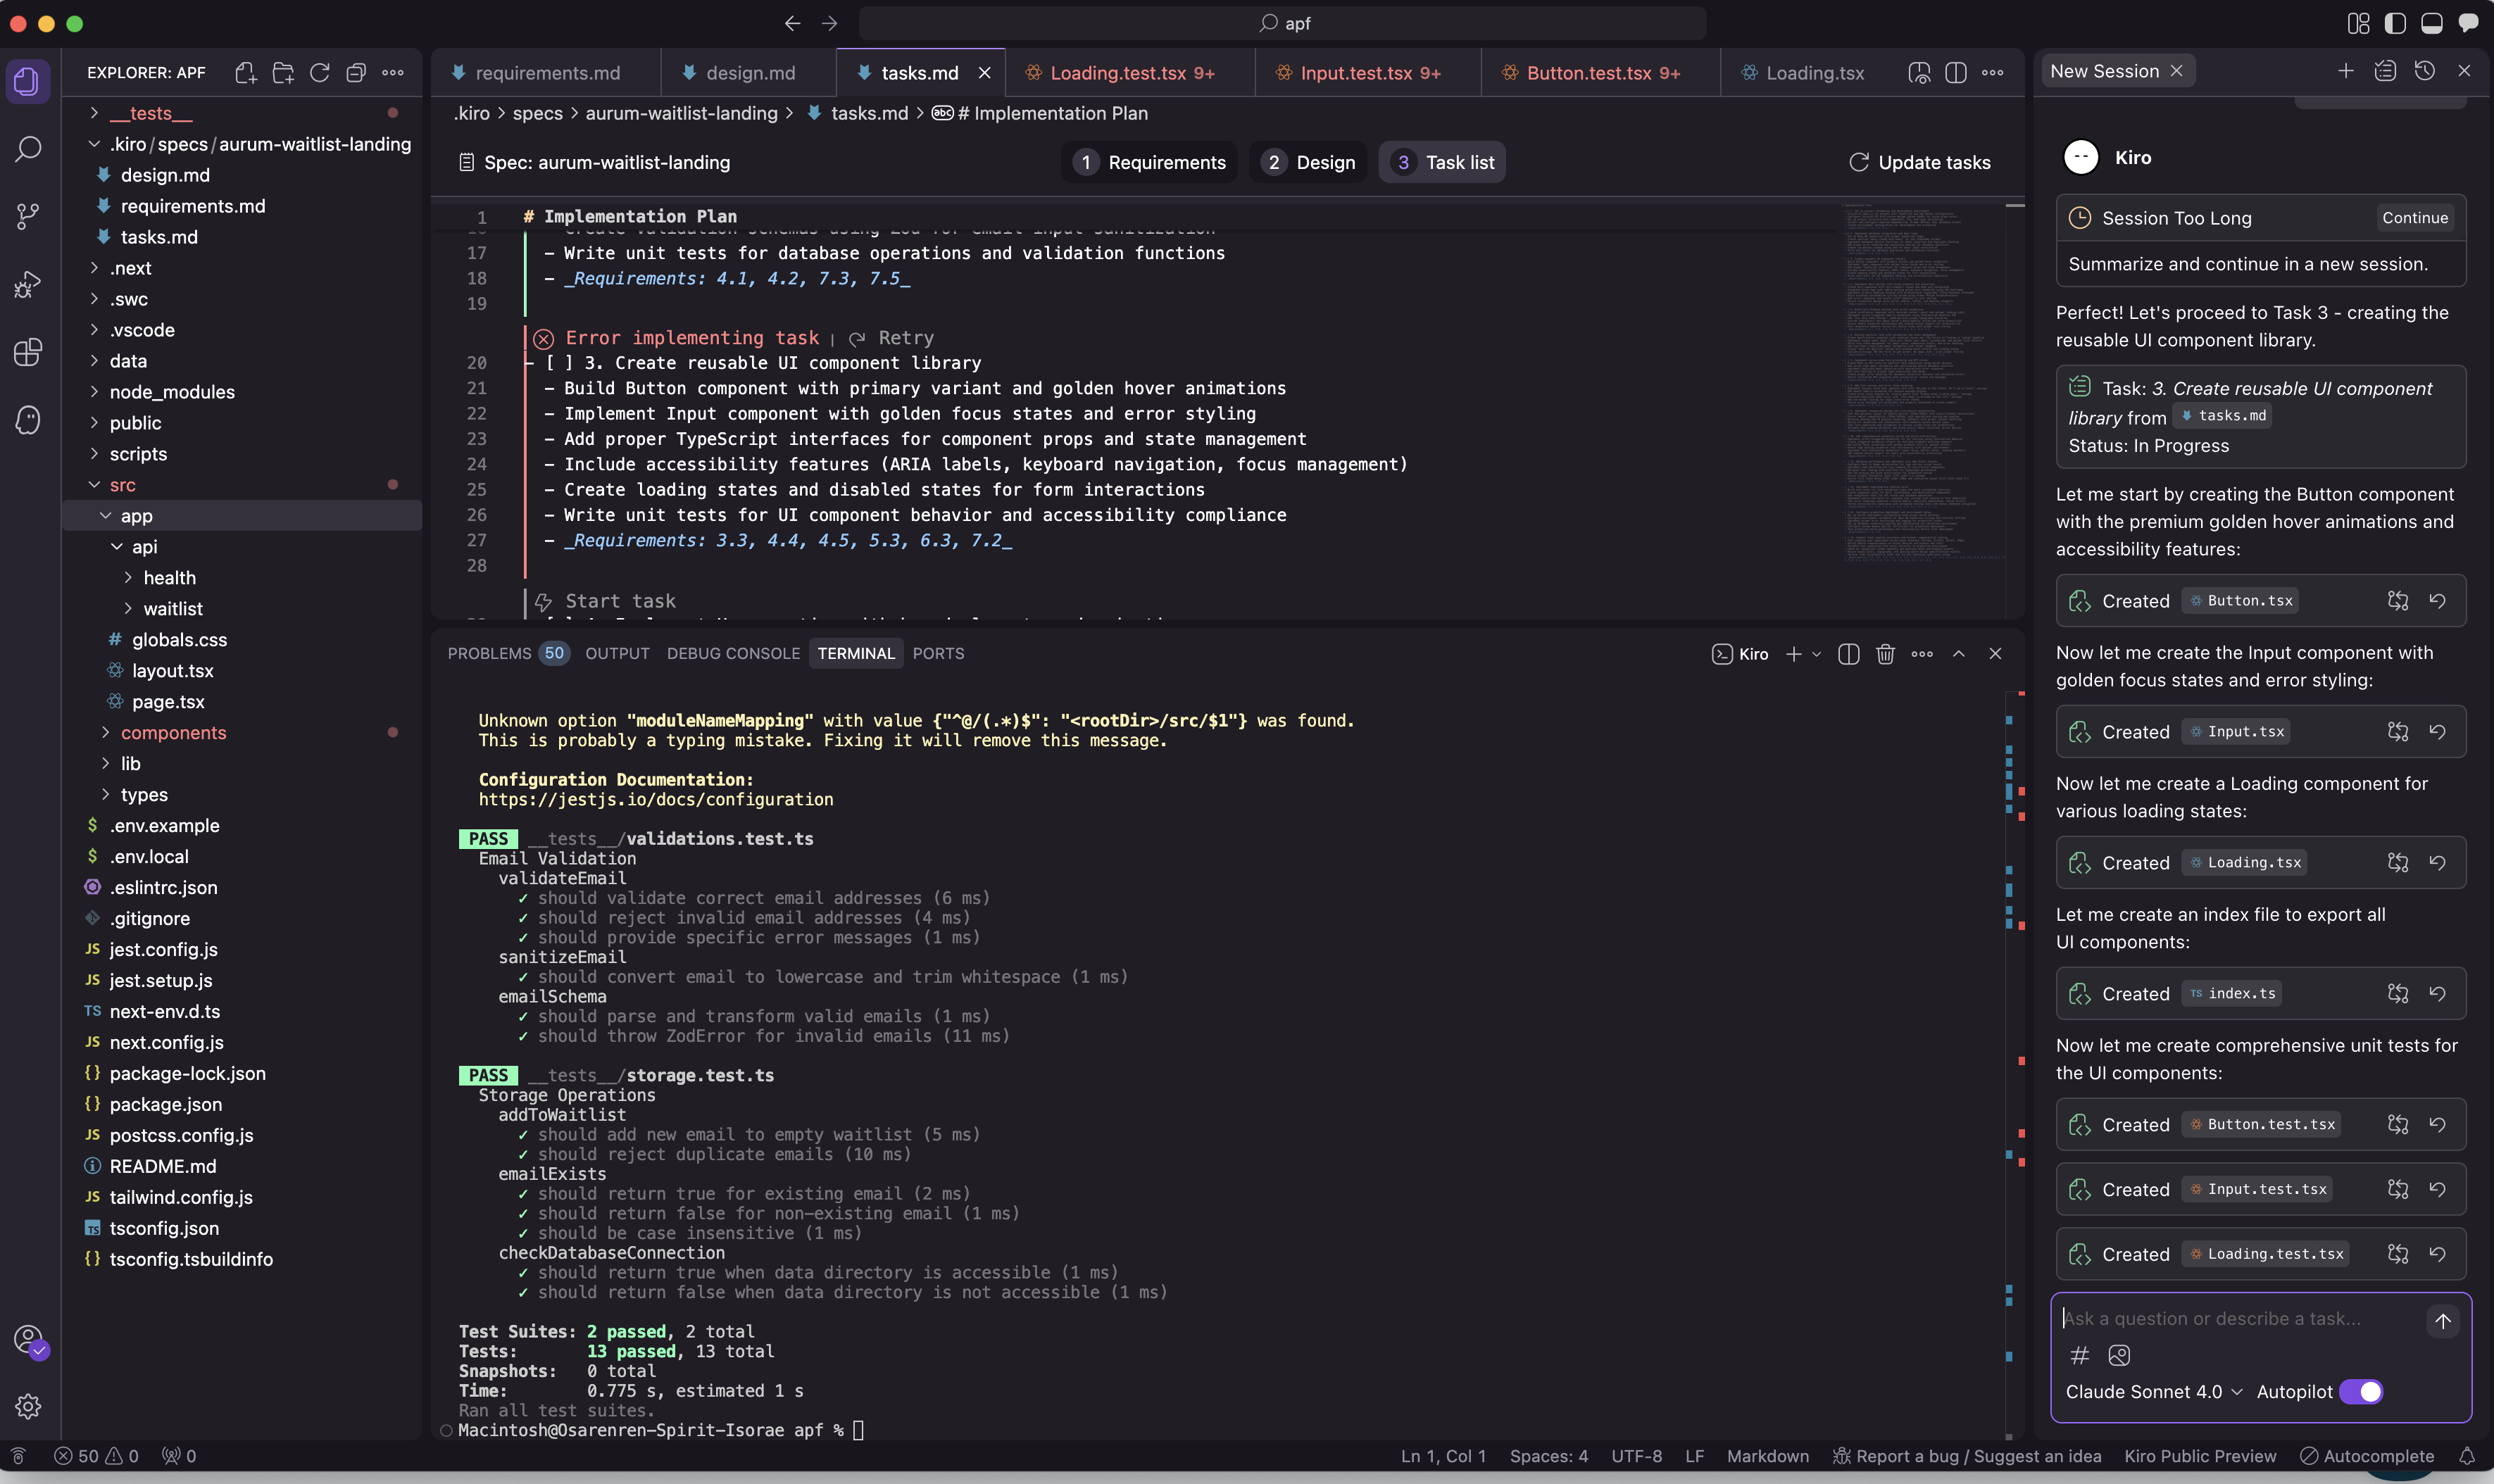Open Extensions view in activity bar

(x=28, y=352)
